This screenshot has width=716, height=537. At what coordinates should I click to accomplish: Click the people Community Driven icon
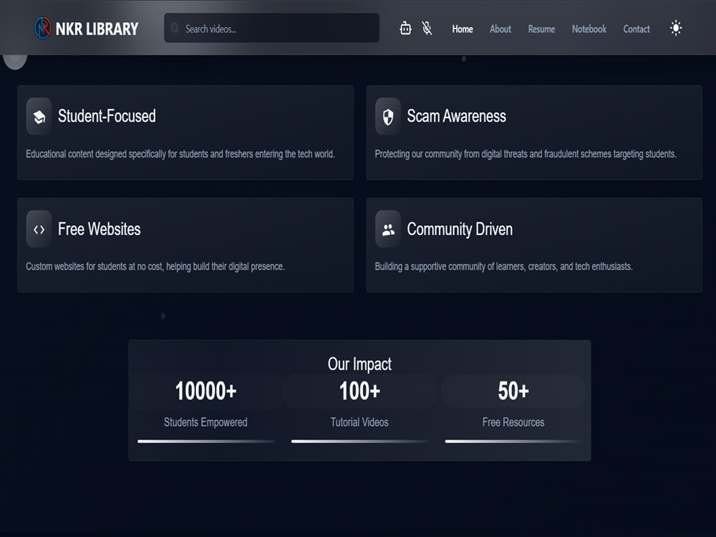[x=388, y=229]
